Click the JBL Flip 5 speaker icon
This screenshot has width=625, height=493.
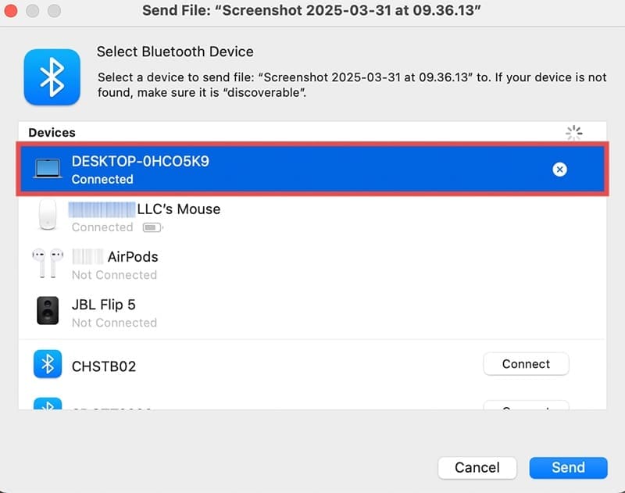[48, 311]
